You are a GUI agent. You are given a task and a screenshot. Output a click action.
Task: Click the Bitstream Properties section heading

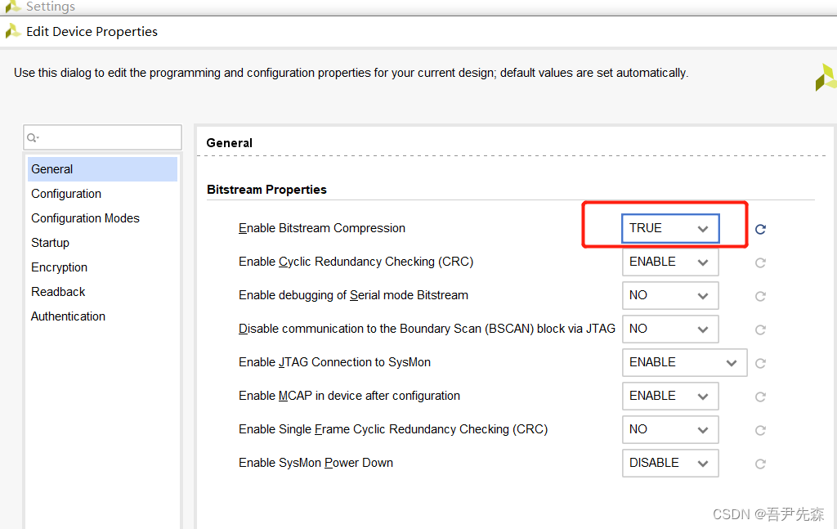pos(266,190)
